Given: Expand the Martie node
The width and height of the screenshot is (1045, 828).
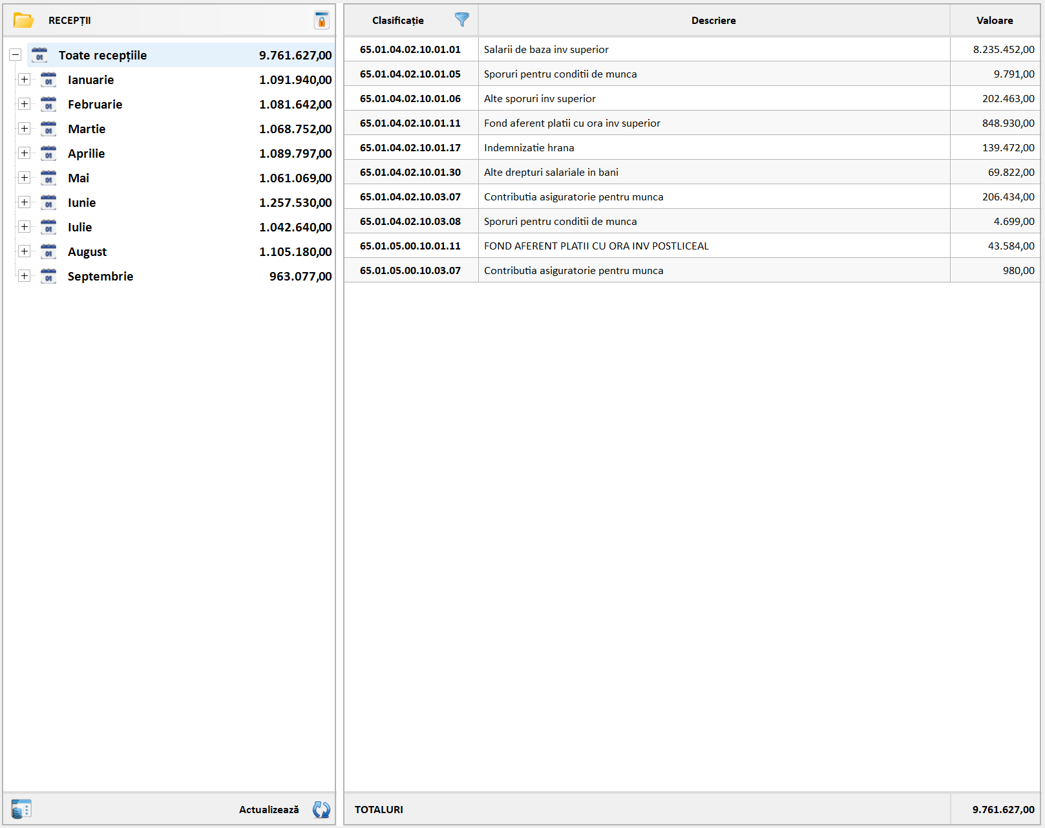Looking at the screenshot, I should pyautogui.click(x=25, y=129).
